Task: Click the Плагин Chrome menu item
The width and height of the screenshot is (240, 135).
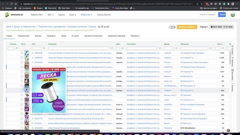Action: pos(104,15)
